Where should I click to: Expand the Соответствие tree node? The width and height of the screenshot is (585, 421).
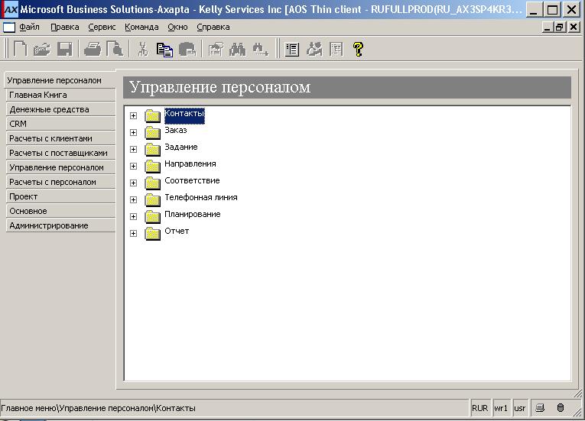pyautogui.click(x=133, y=183)
